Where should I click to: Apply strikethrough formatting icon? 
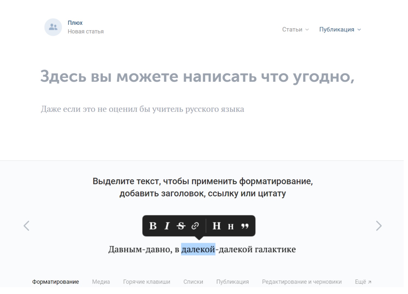(181, 226)
